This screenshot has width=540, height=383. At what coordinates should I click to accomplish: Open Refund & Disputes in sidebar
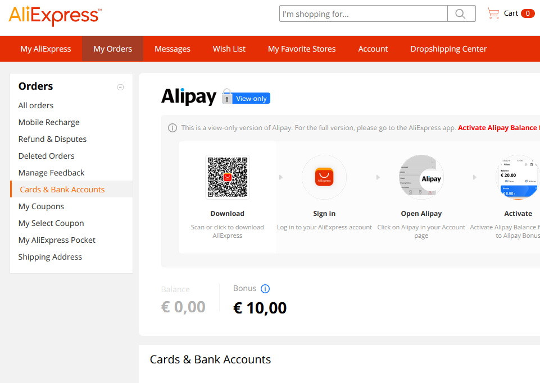point(52,139)
